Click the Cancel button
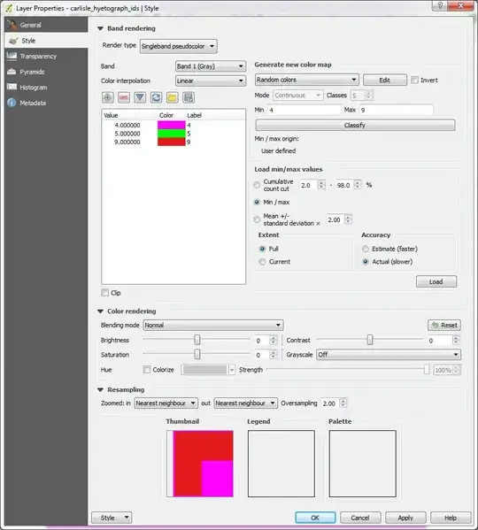 point(360,518)
